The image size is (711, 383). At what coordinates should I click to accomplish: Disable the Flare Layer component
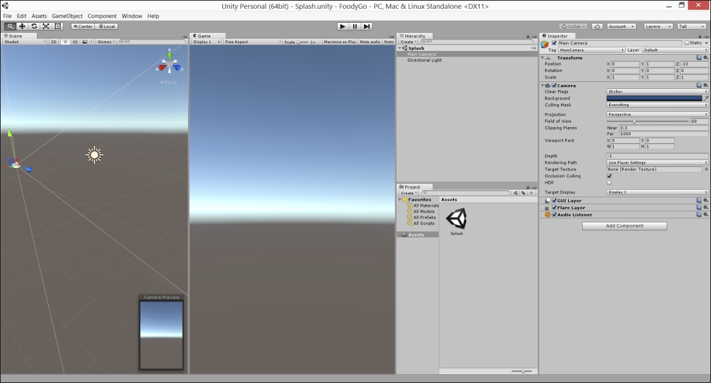tap(555, 207)
